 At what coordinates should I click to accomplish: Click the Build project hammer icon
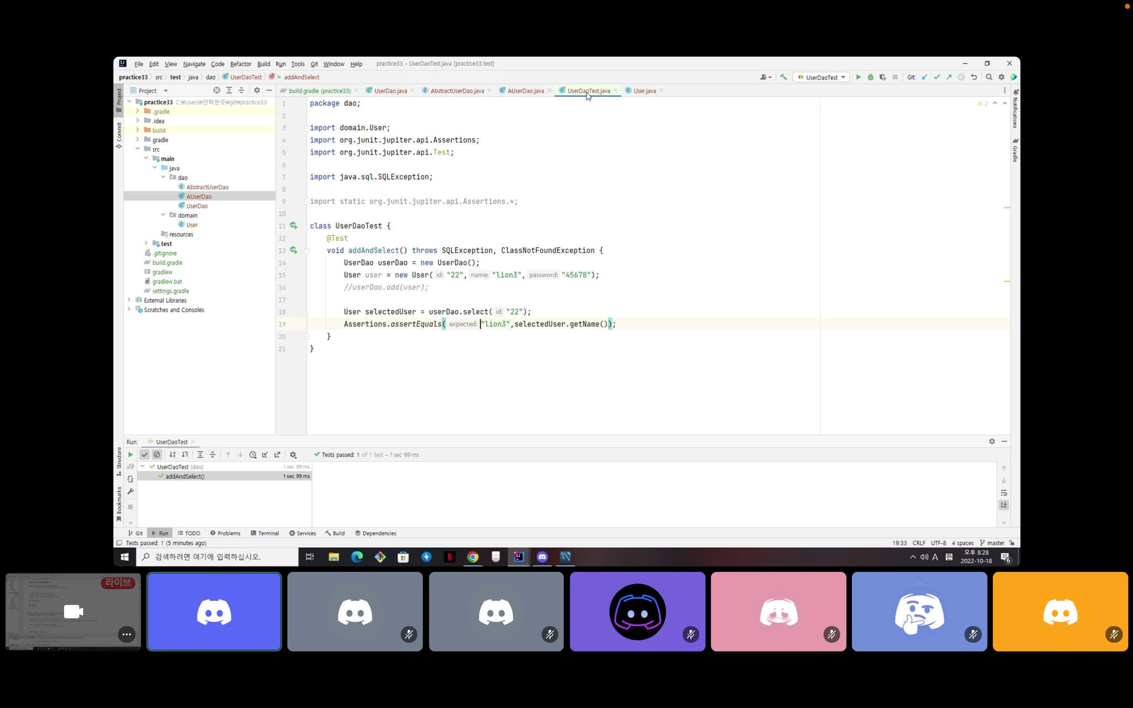pos(783,77)
